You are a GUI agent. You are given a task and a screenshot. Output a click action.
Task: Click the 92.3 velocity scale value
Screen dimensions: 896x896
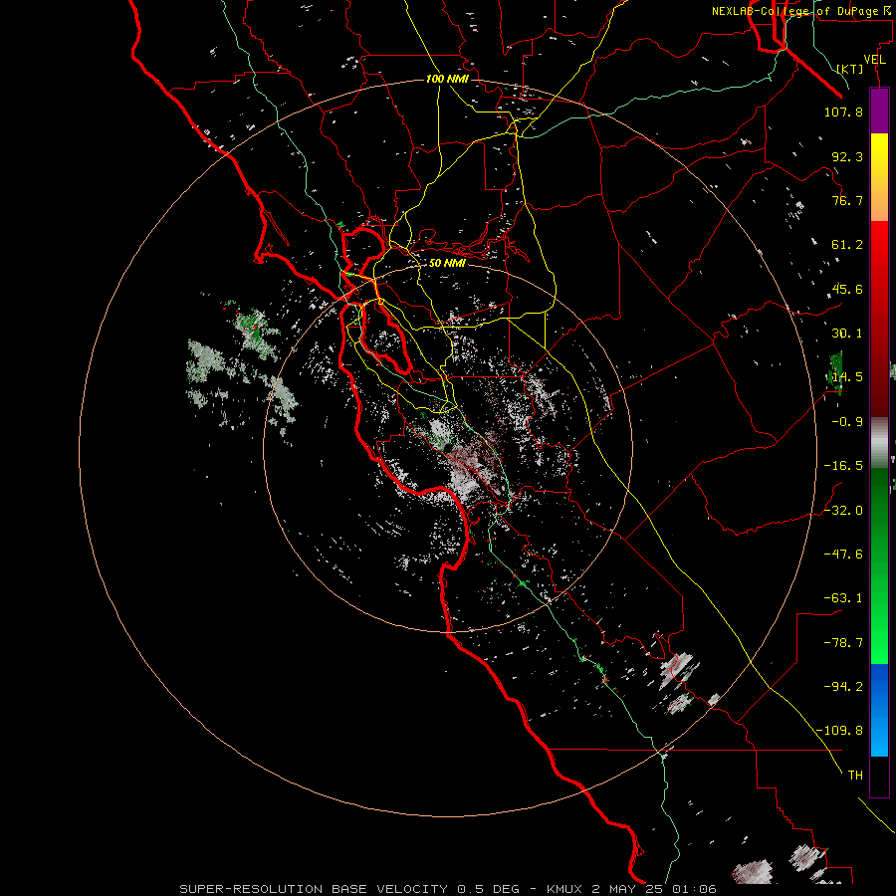[847, 156]
